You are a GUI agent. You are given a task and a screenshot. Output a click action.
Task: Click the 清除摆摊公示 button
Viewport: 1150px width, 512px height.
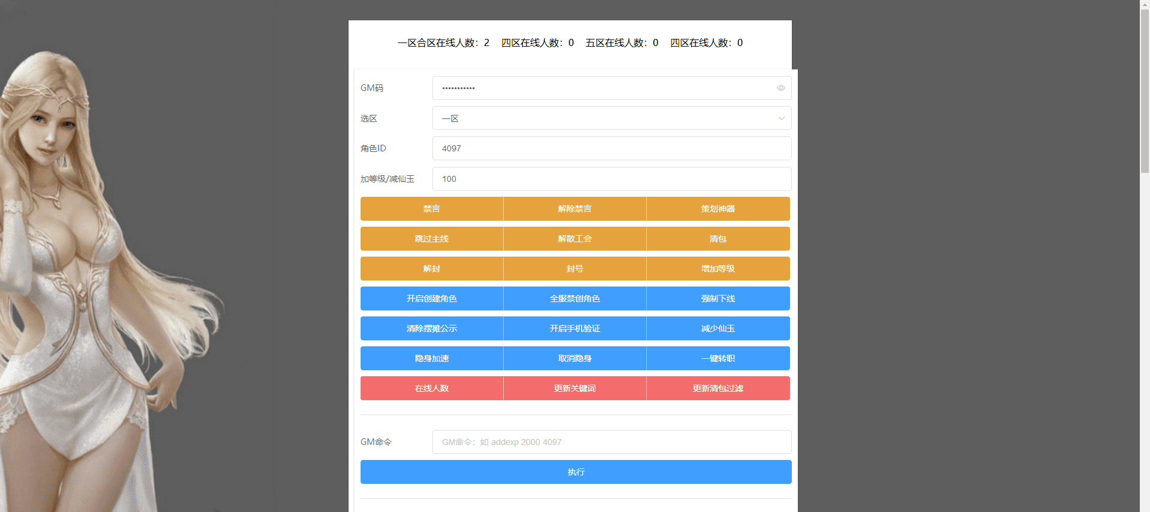(x=432, y=328)
